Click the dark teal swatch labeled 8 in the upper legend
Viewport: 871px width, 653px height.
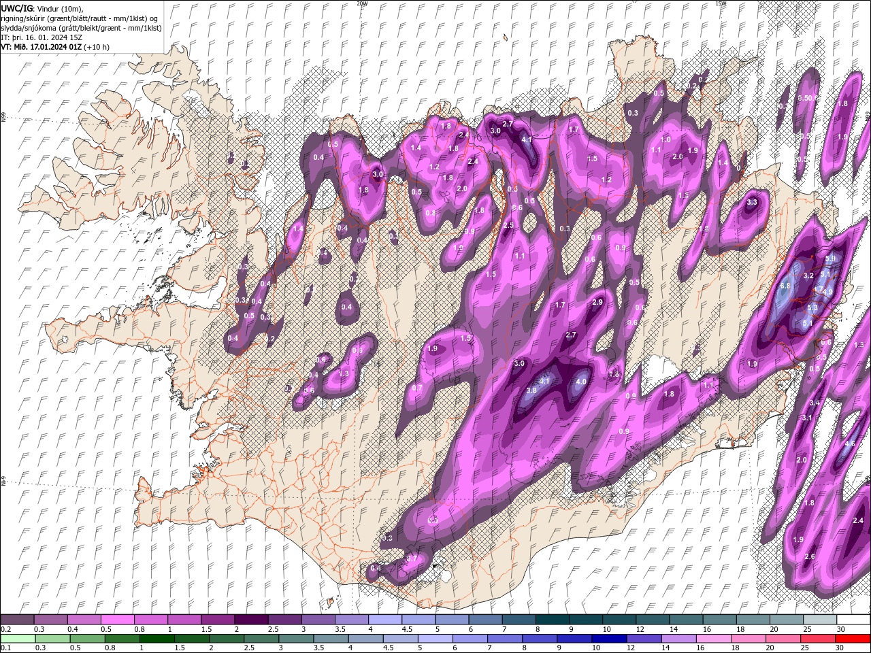pos(551,620)
